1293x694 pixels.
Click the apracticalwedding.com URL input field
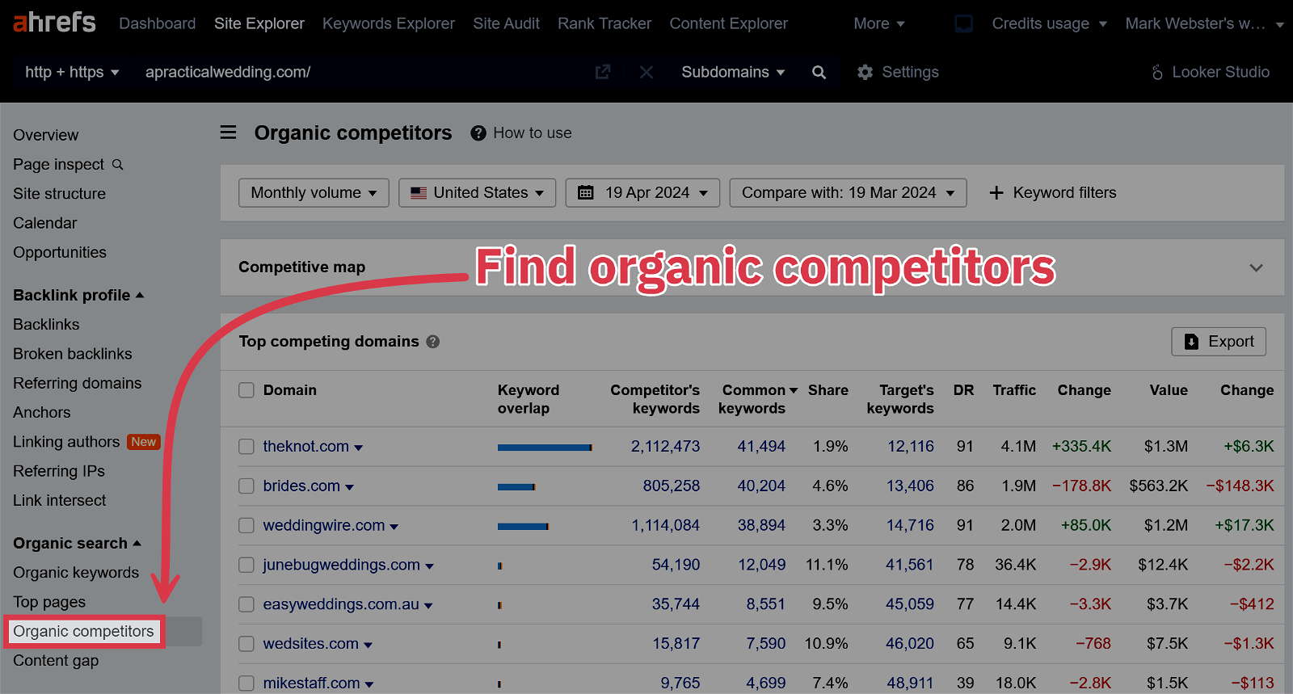364,72
